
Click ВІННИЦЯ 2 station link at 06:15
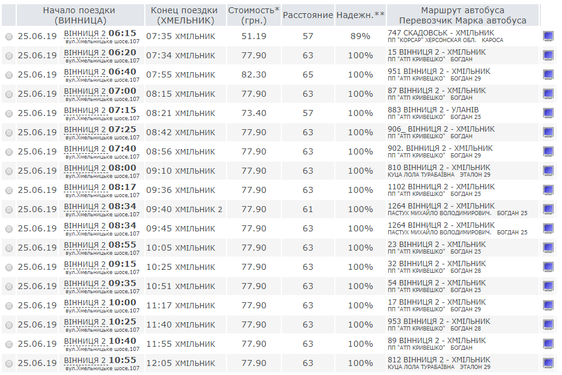(x=85, y=33)
